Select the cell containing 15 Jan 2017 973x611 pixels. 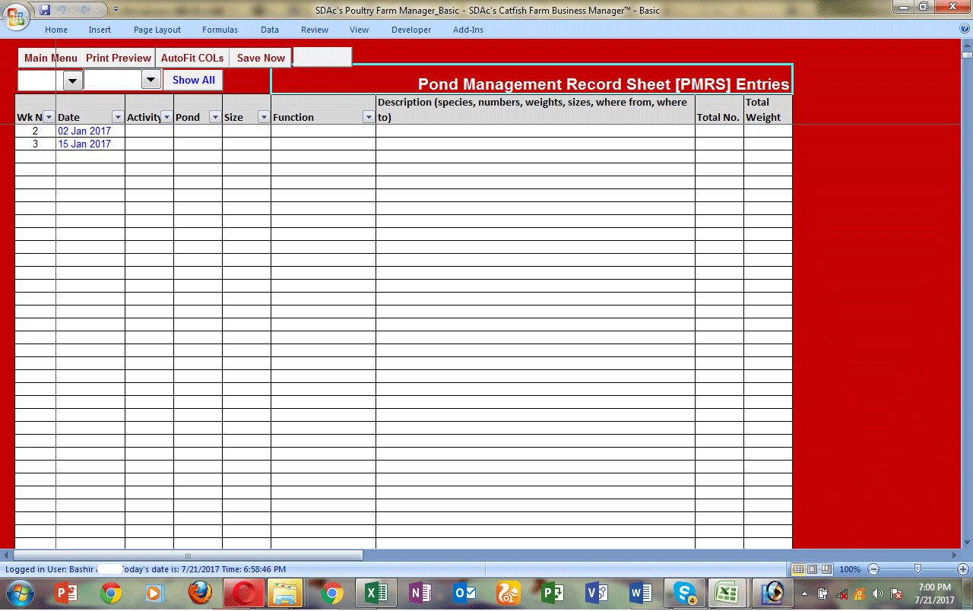[90, 144]
